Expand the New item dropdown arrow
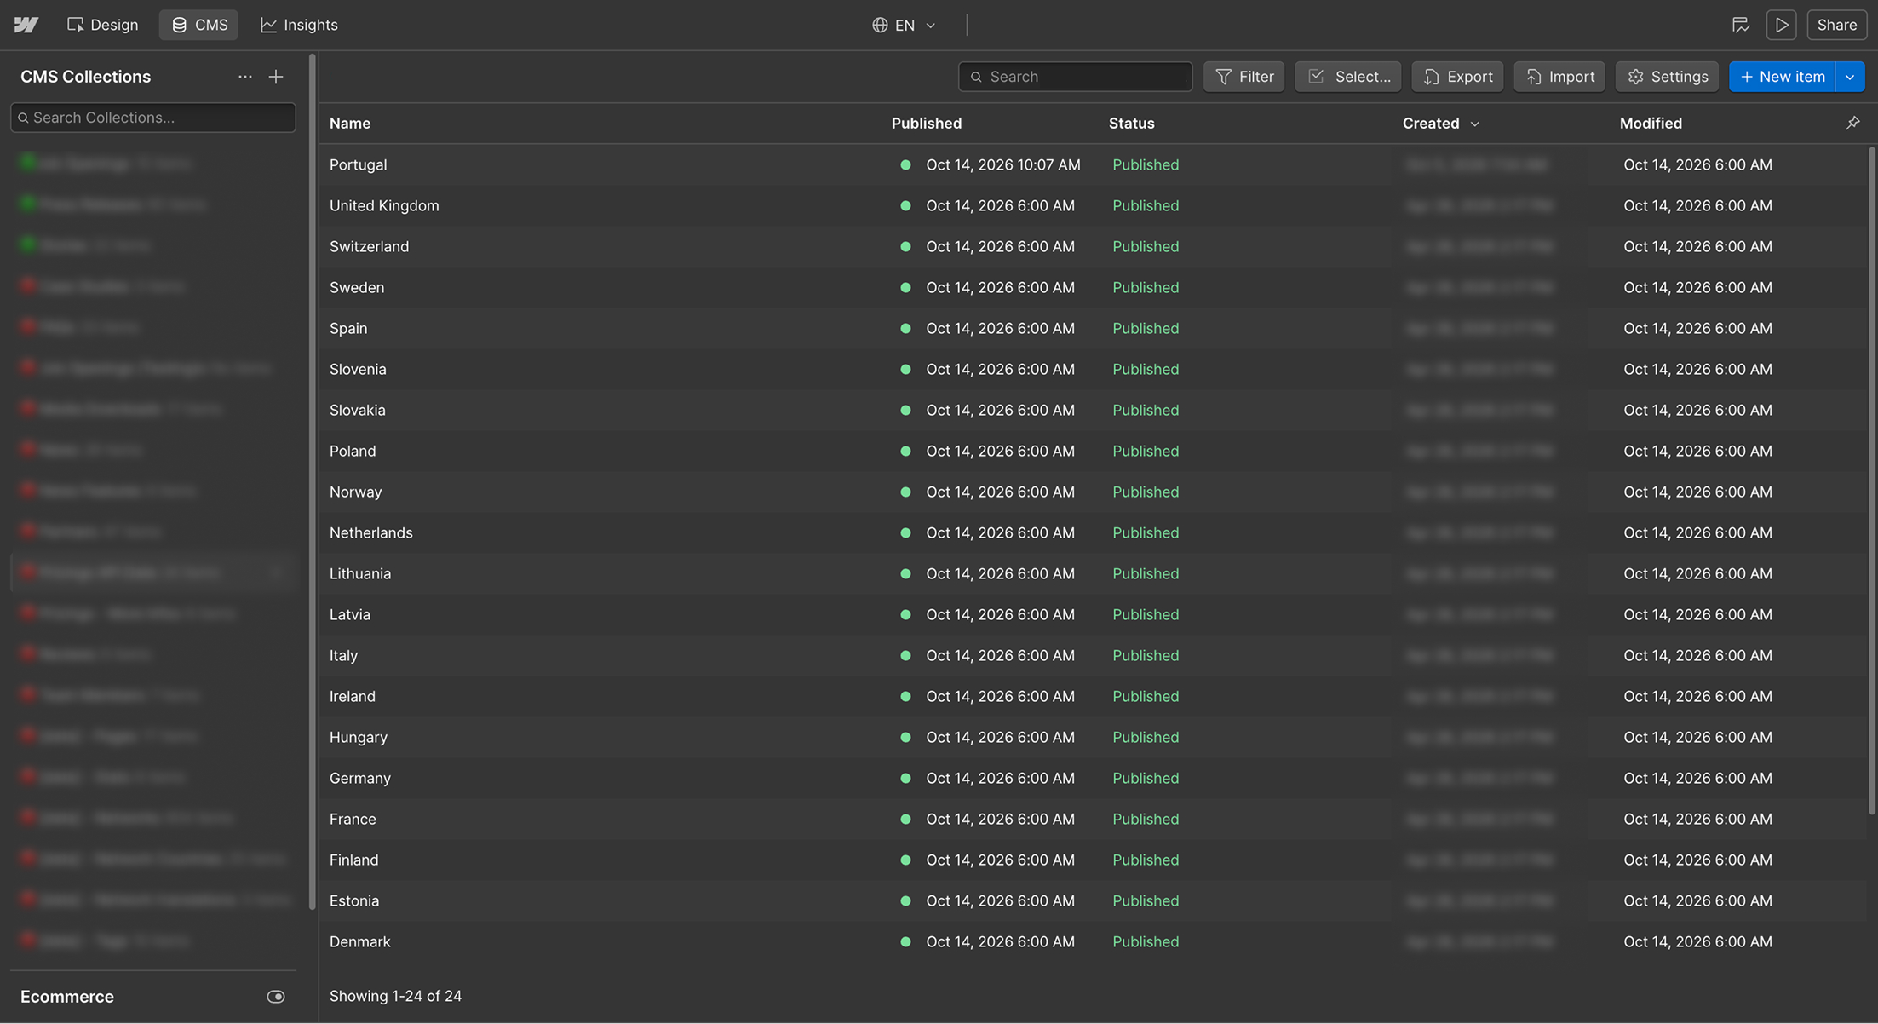Screen dimensions: 1878x1024 pos(1850,77)
